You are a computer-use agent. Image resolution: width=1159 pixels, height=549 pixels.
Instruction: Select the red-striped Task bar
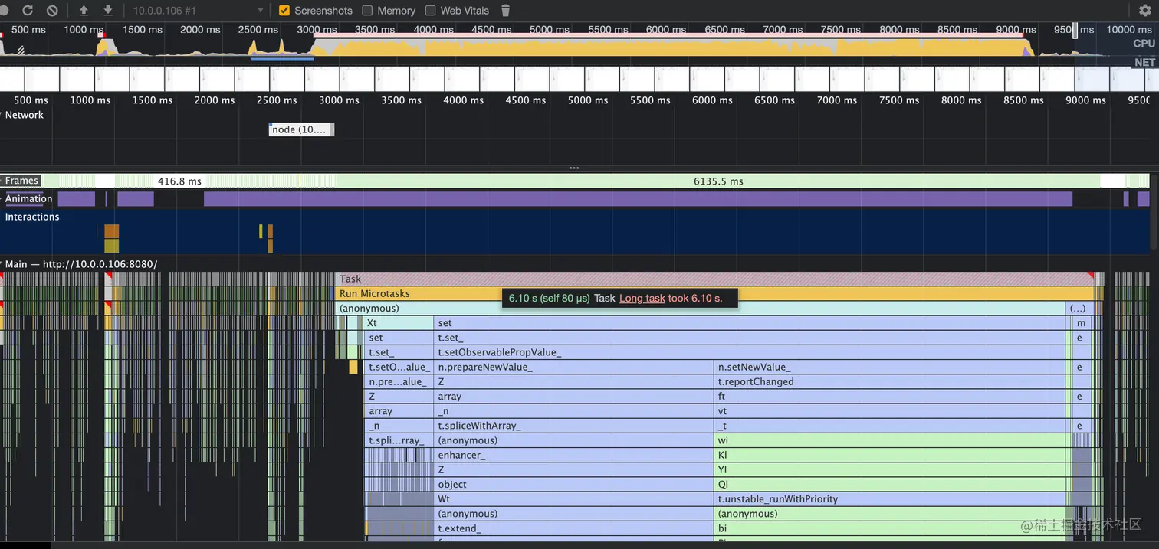tap(714, 279)
